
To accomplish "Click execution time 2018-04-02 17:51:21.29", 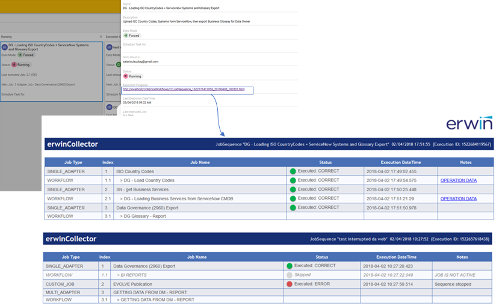I will [x=390, y=199].
